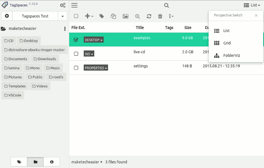Show tag groups panel via tags icon
This screenshot has width=264, height=168.
pyautogui.click(x=19, y=162)
